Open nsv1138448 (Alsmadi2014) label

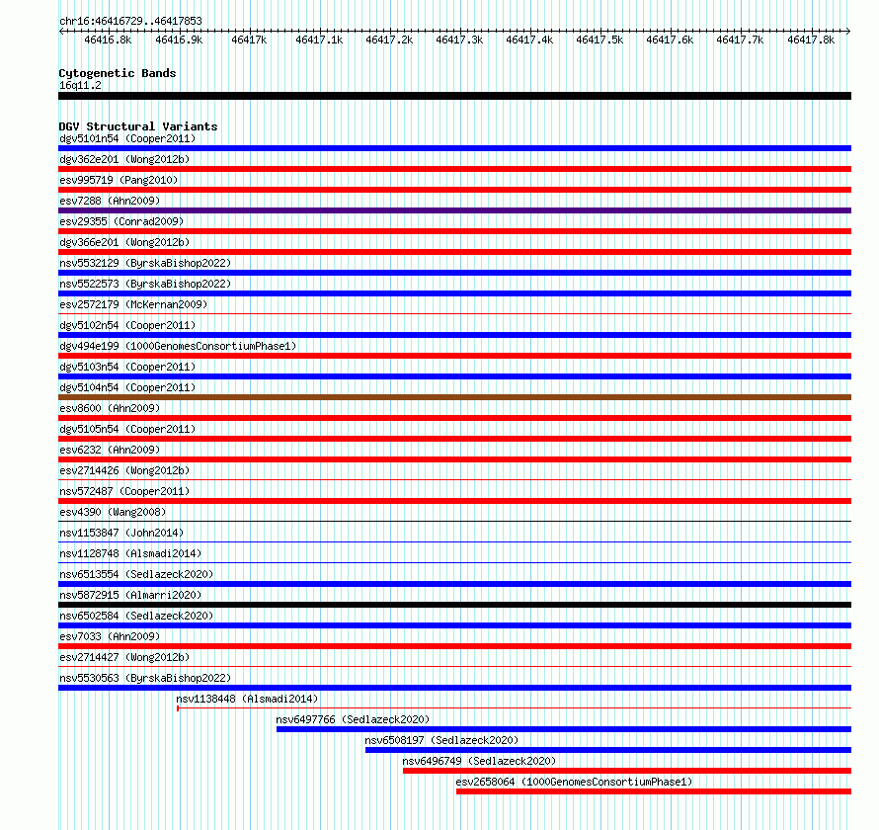[247, 699]
